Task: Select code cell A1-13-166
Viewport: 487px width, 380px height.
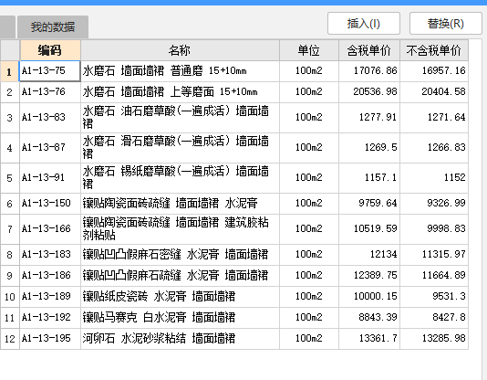Action: tap(50, 229)
